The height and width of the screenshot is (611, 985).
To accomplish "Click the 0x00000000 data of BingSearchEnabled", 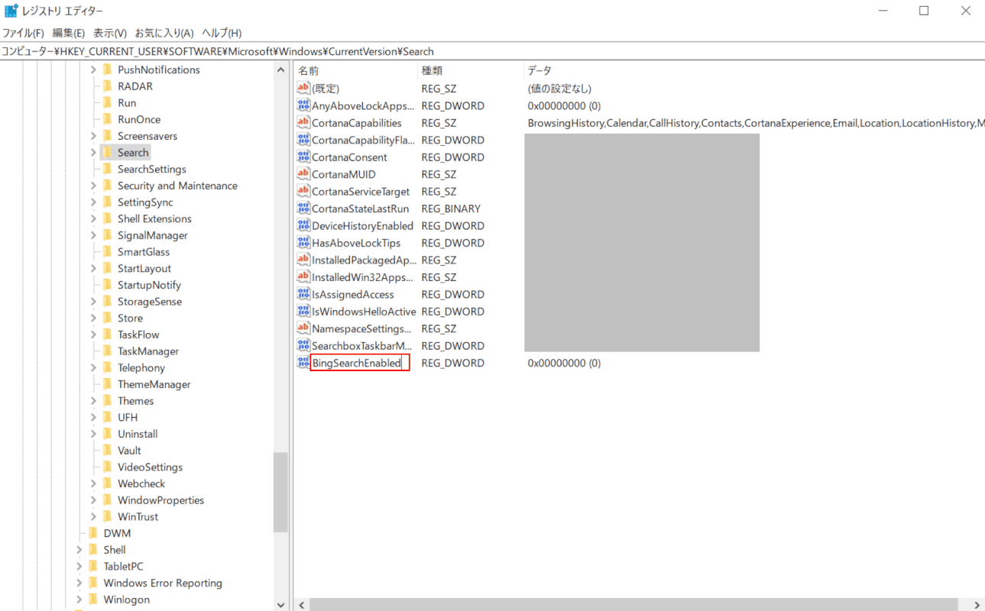I will 564,363.
